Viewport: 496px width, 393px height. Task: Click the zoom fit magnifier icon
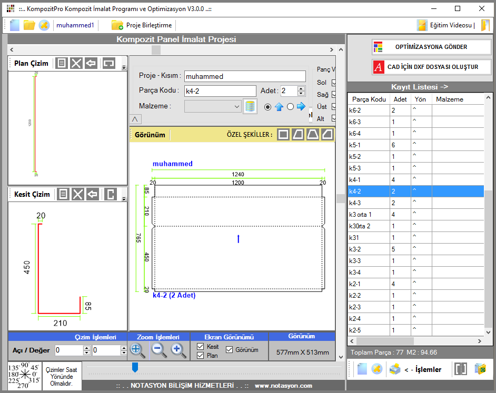coord(137,350)
